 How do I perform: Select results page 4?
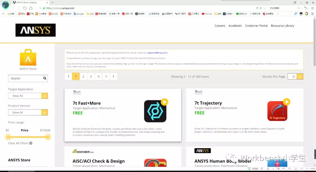click(x=99, y=76)
